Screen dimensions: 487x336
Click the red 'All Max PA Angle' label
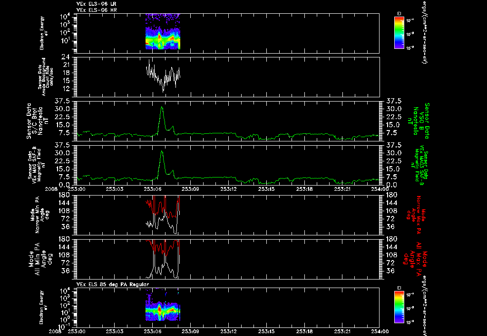[415, 258]
